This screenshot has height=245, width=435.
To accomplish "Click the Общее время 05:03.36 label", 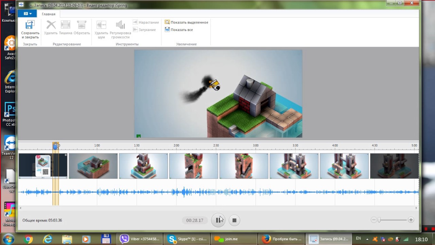I will click(42, 220).
